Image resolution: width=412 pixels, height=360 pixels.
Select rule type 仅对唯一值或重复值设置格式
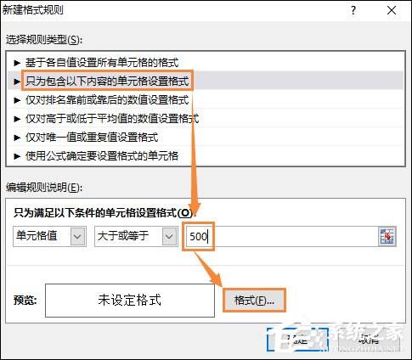(x=206, y=137)
